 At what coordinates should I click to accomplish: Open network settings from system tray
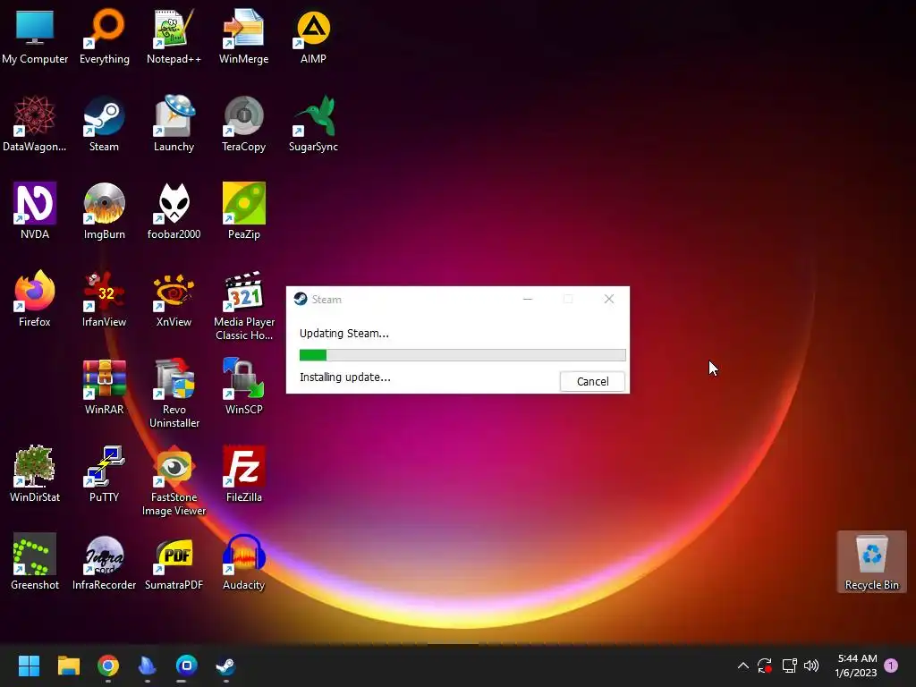pos(789,666)
